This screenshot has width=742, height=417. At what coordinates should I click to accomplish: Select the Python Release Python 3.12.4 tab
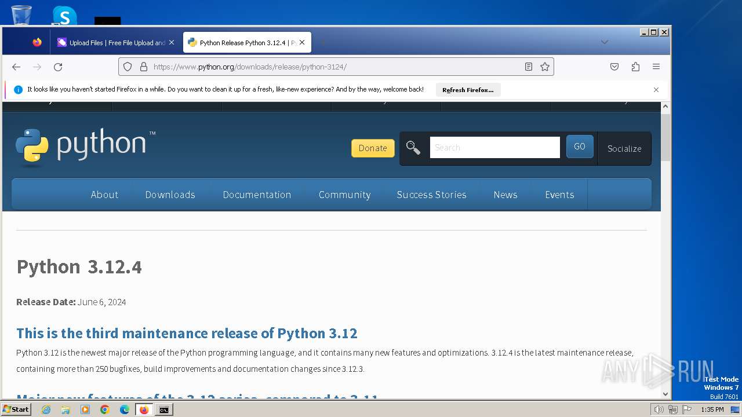click(248, 42)
